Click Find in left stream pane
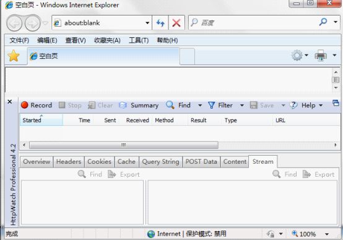Viewport: 343px width, 240px height. pyautogui.click(x=90, y=174)
